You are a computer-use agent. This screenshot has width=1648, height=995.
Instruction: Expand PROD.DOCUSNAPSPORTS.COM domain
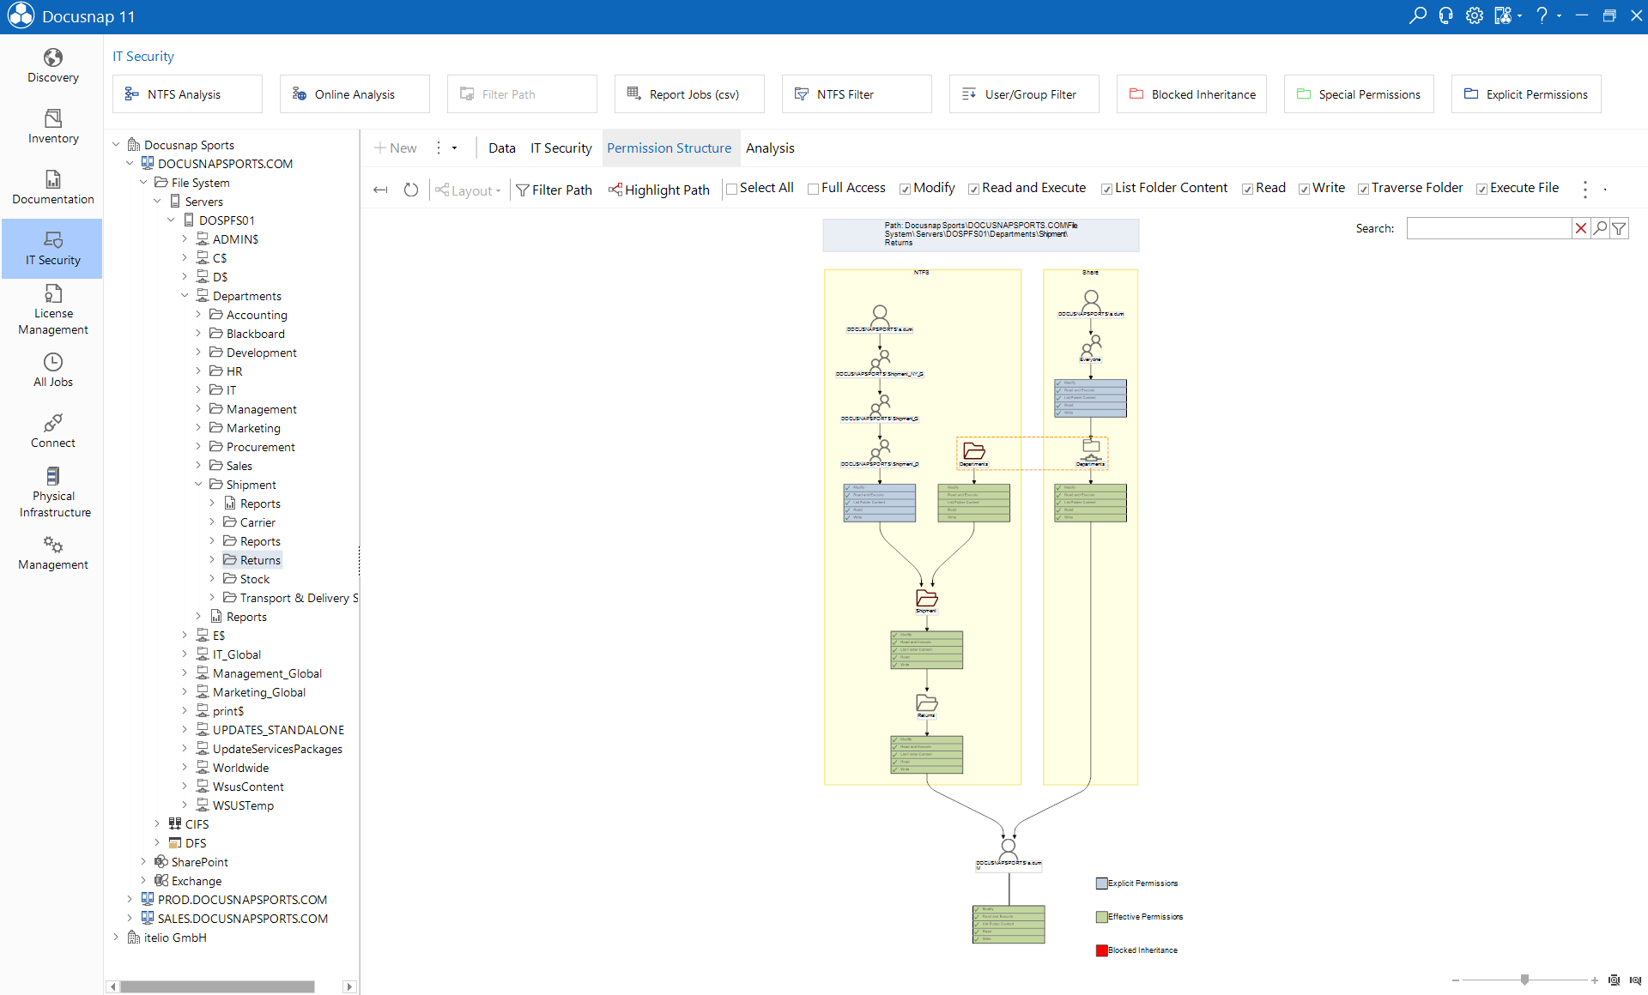130,900
